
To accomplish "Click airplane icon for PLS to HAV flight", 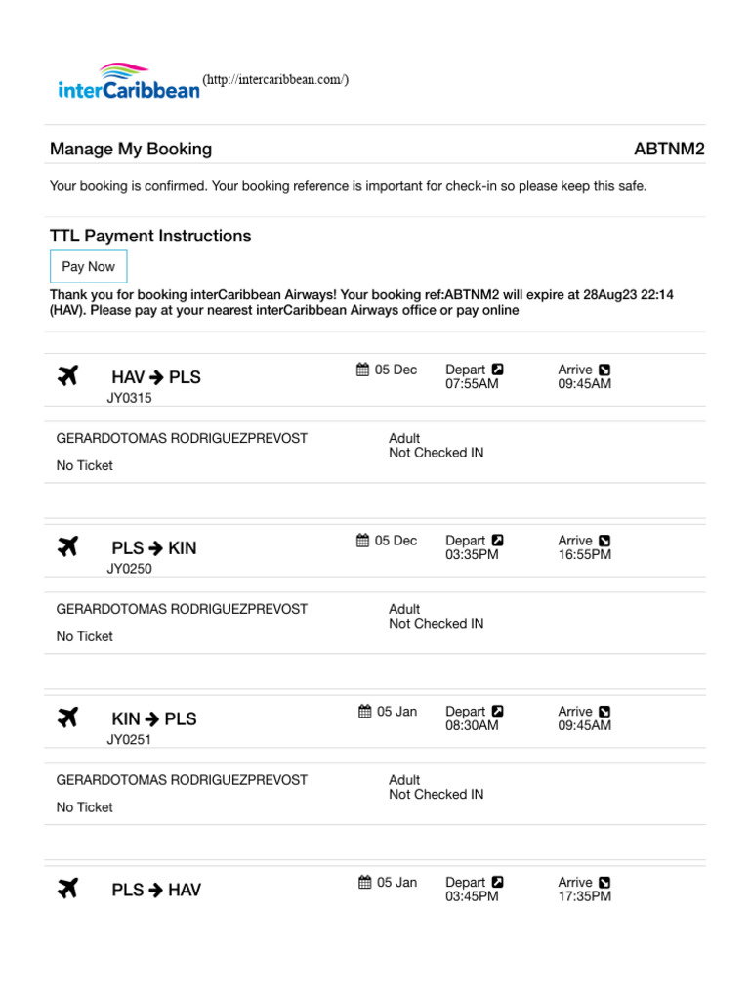I will coord(67,890).
